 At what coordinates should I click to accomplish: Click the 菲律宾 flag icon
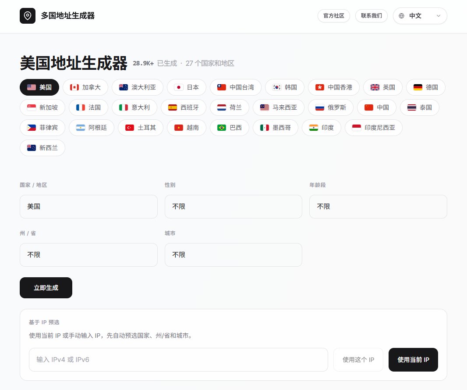tap(31, 128)
